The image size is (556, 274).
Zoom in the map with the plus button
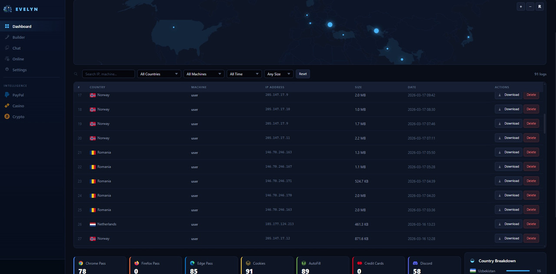pos(521,7)
